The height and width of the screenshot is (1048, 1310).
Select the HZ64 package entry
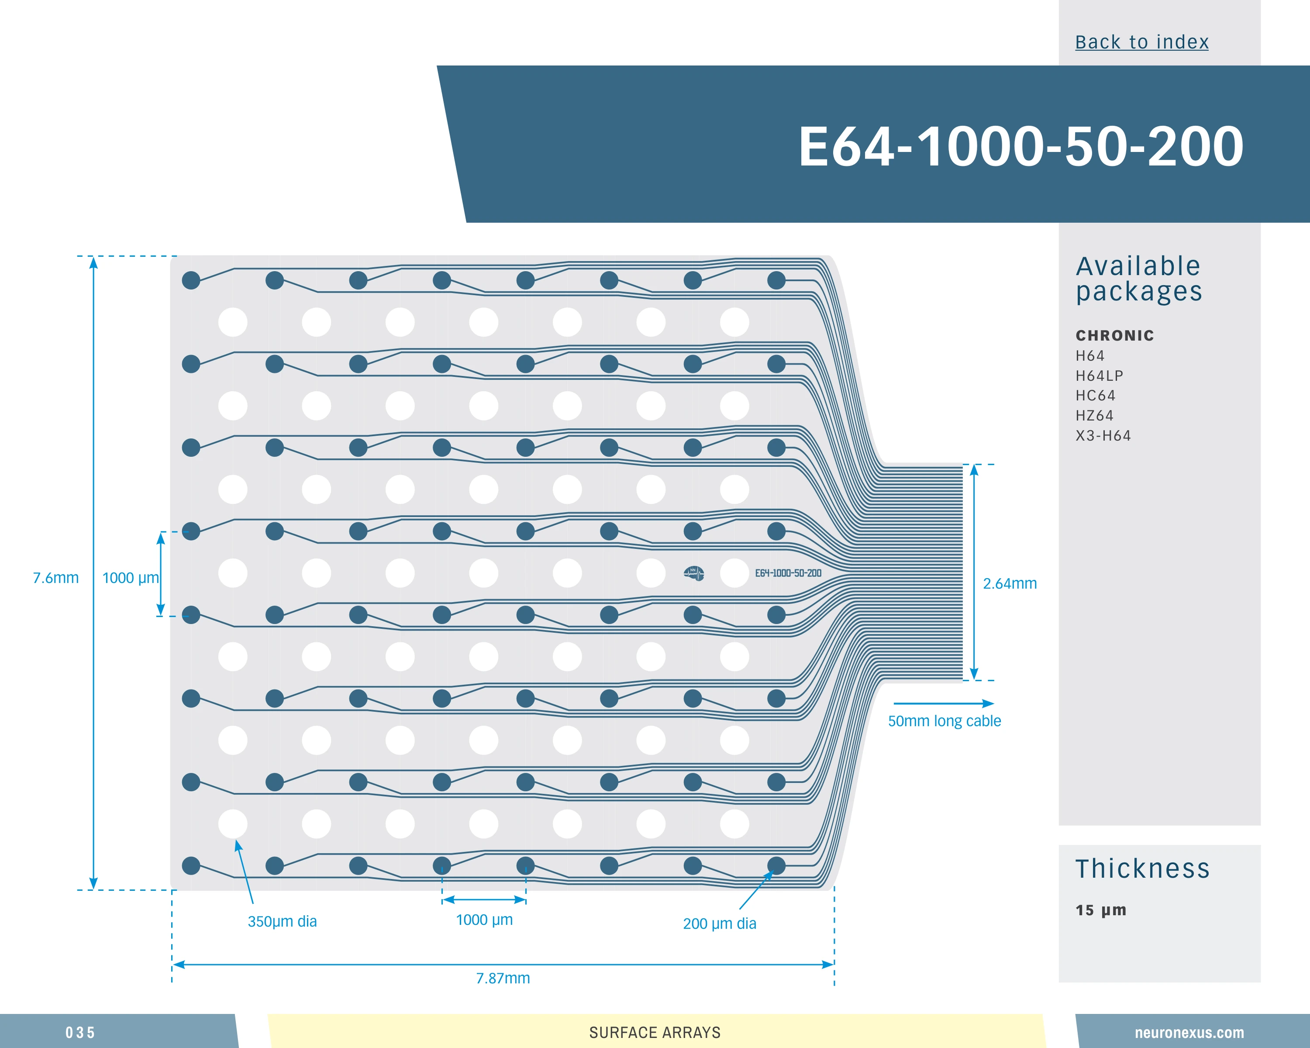pos(1094,416)
